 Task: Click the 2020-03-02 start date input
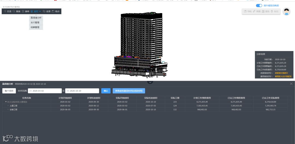[45, 91]
